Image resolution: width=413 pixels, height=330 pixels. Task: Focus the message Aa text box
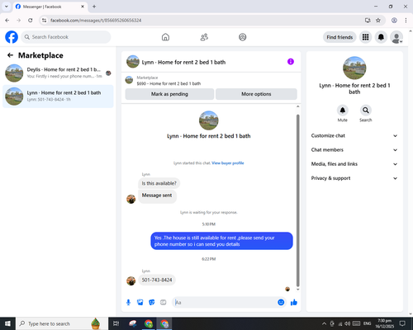pyautogui.click(x=225, y=303)
